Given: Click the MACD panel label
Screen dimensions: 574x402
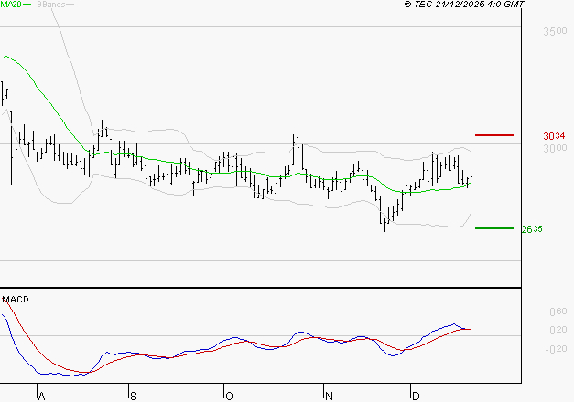Looking at the screenshot, I should pyautogui.click(x=16, y=300).
